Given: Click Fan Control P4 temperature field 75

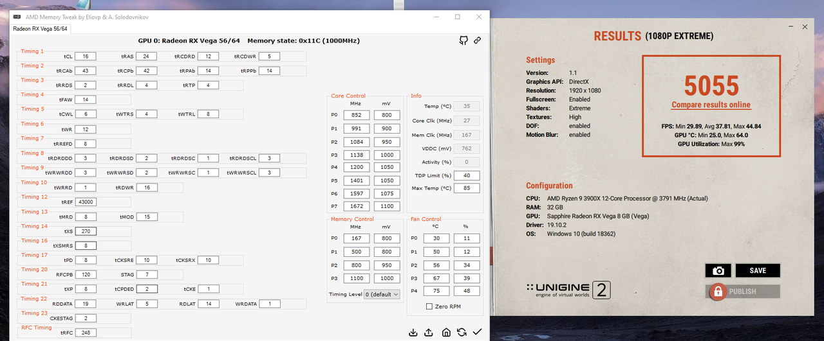Looking at the screenshot, I should tap(435, 291).
